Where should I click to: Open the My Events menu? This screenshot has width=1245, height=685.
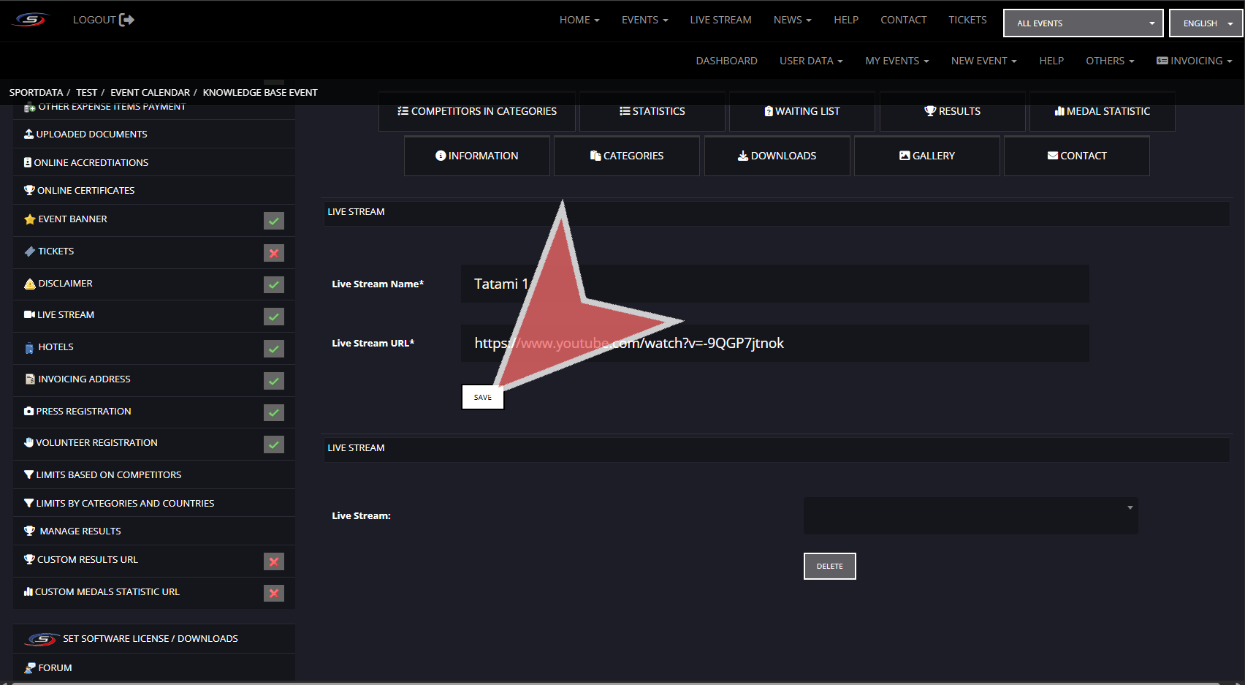(896, 61)
